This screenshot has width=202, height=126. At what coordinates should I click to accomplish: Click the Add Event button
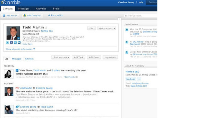pos(94,57)
